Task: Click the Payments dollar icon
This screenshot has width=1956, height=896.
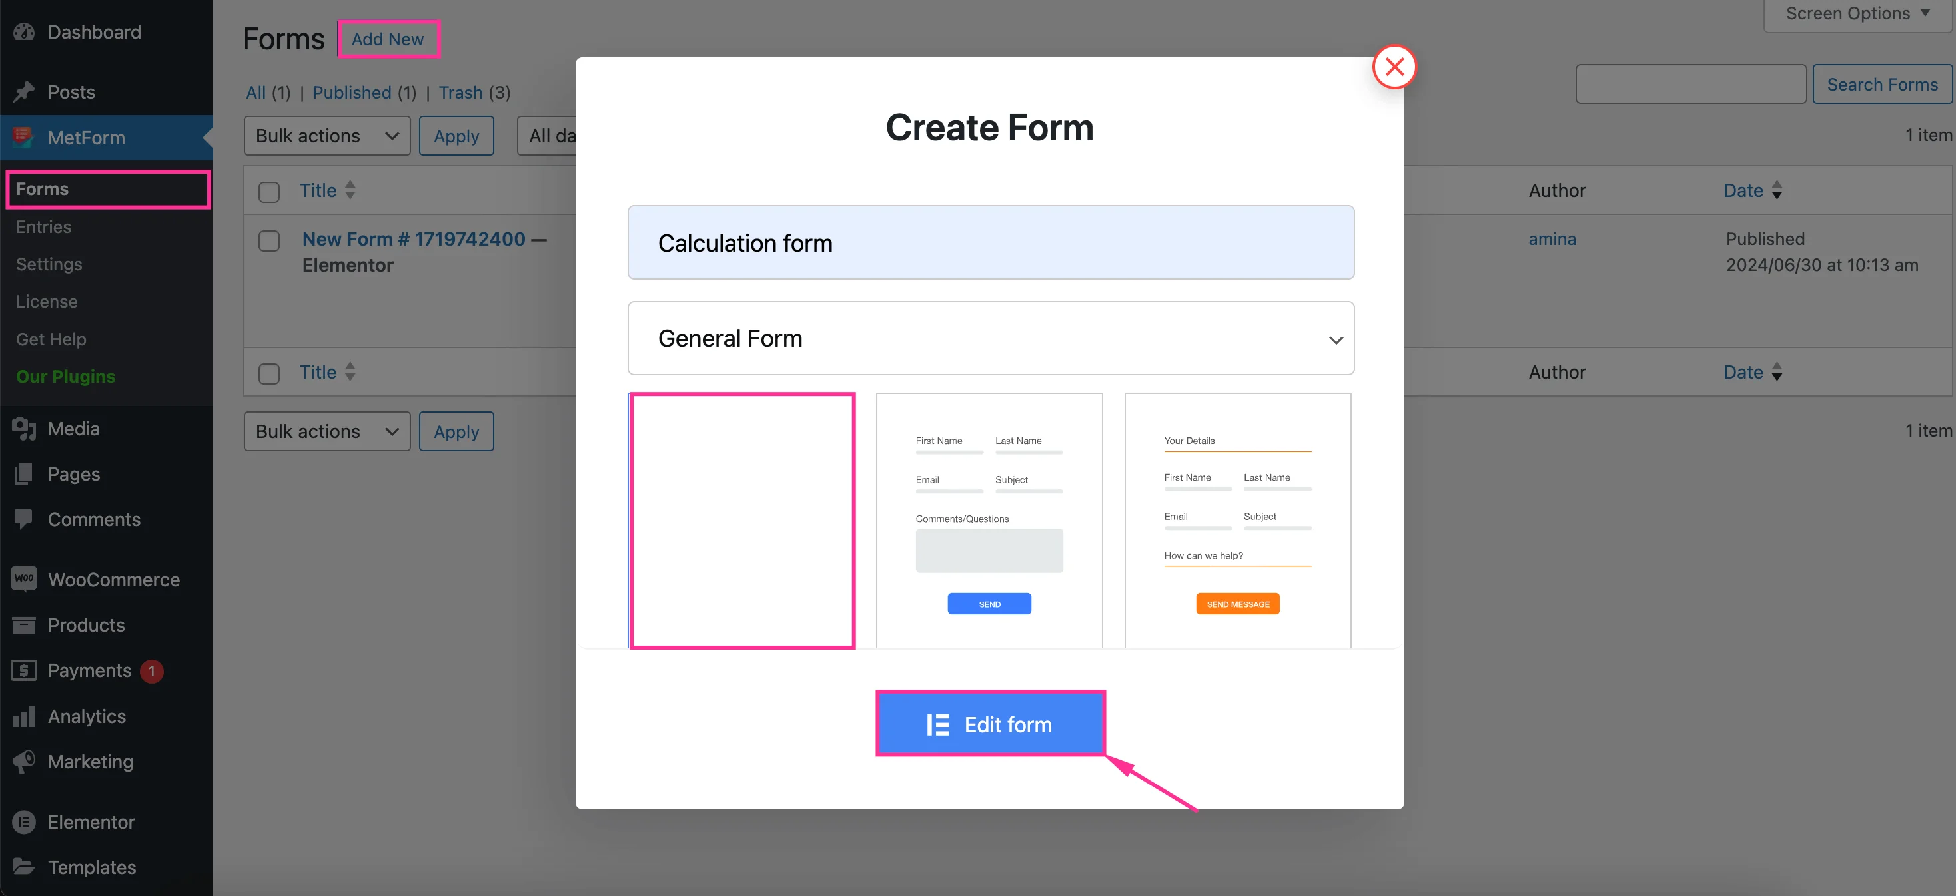Action: click(x=24, y=671)
